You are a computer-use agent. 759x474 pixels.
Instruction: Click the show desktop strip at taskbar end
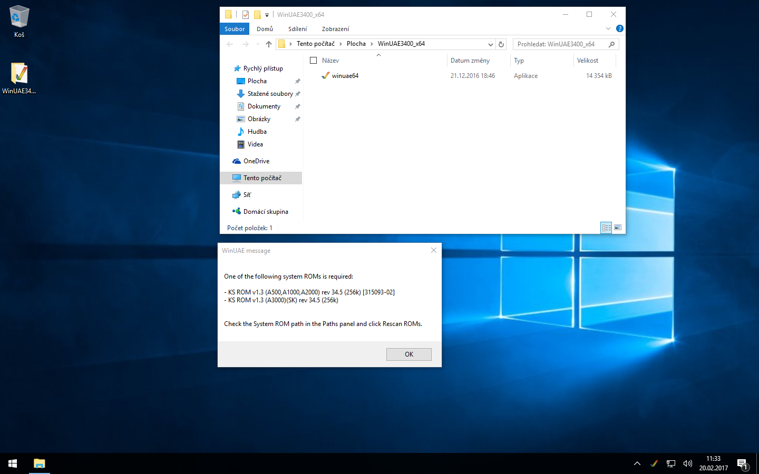(x=757, y=463)
